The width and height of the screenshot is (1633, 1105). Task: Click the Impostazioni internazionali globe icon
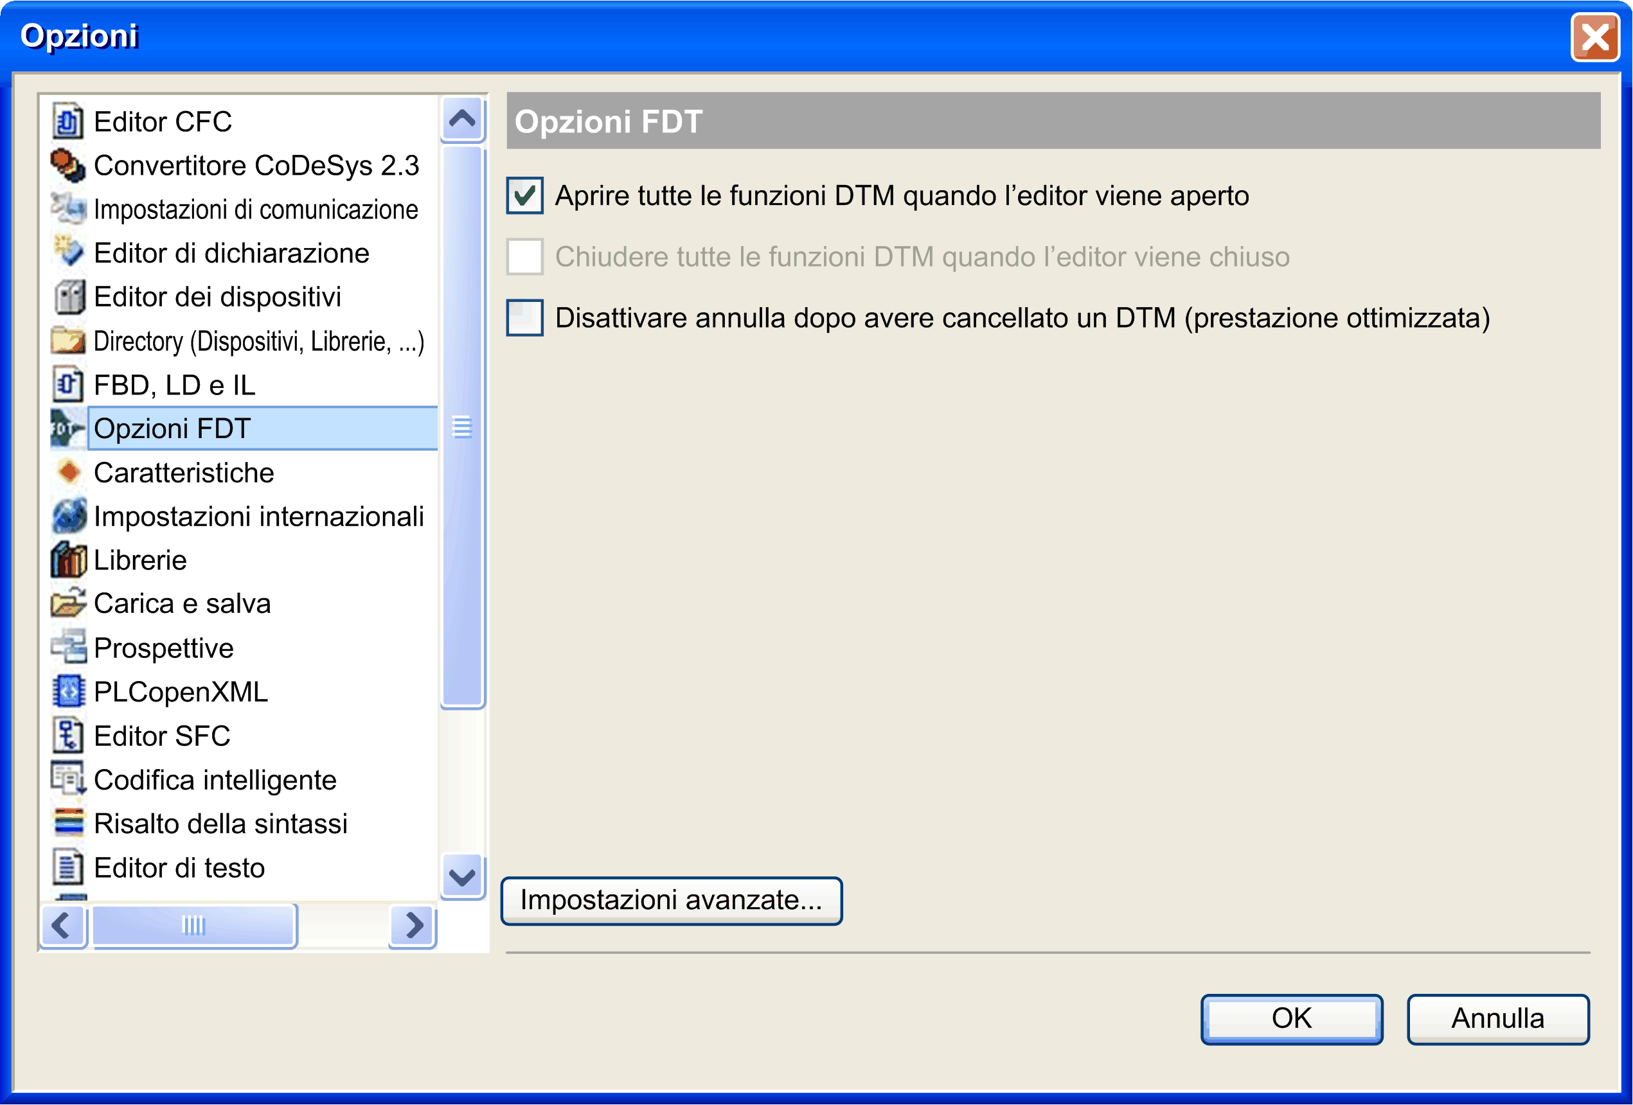(67, 517)
